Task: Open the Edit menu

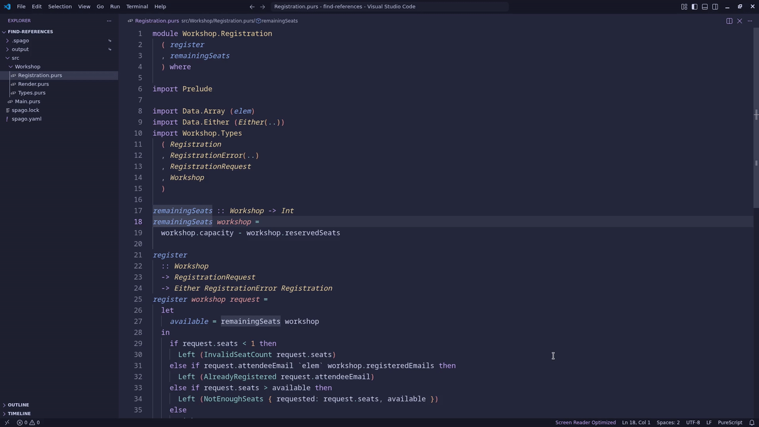Action: 37,7
